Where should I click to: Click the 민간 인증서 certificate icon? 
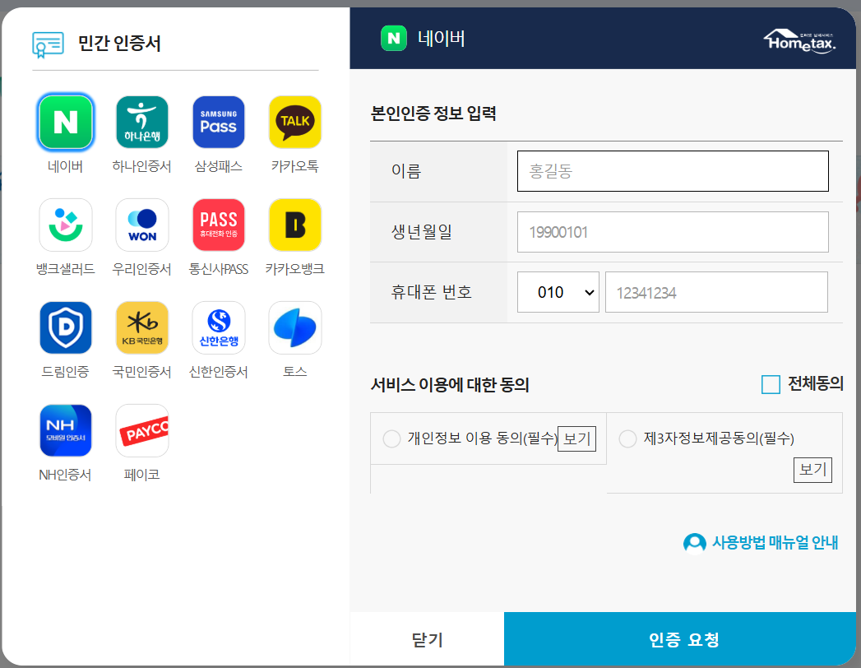[x=48, y=44]
